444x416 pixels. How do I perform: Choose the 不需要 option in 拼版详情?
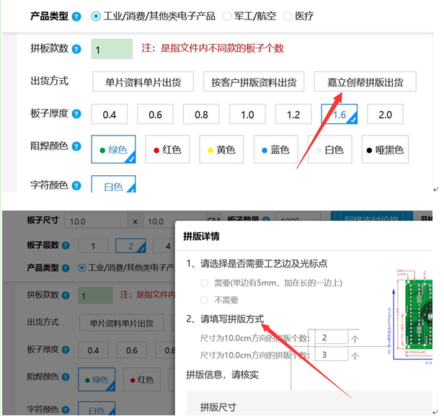pos(205,300)
